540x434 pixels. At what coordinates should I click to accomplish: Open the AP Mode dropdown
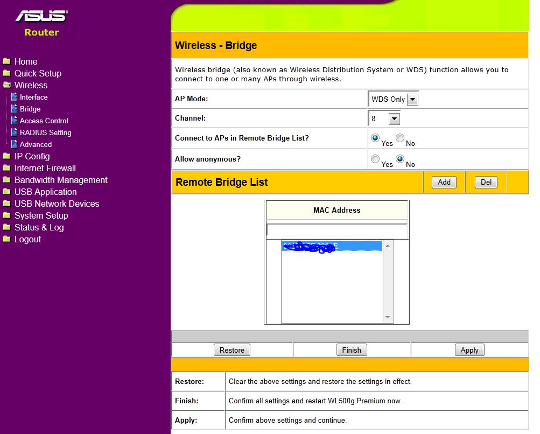tap(412, 100)
